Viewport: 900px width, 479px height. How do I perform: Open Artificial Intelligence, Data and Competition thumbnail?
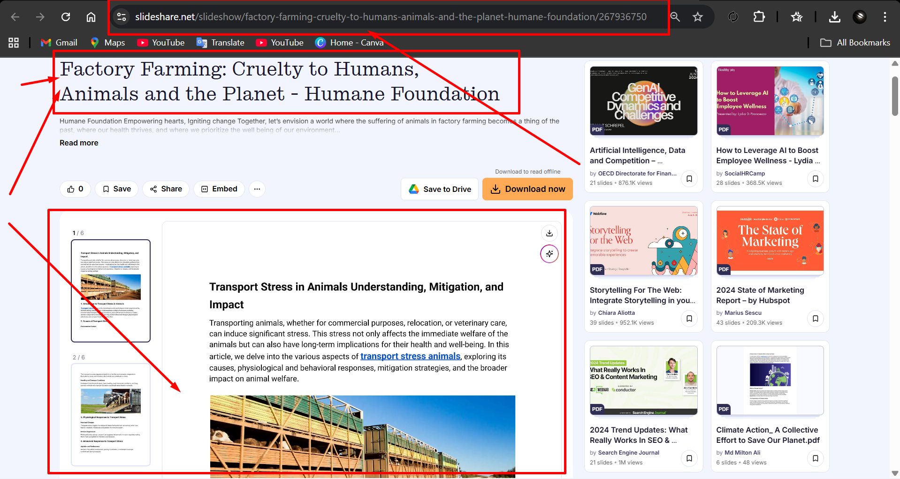(644, 101)
